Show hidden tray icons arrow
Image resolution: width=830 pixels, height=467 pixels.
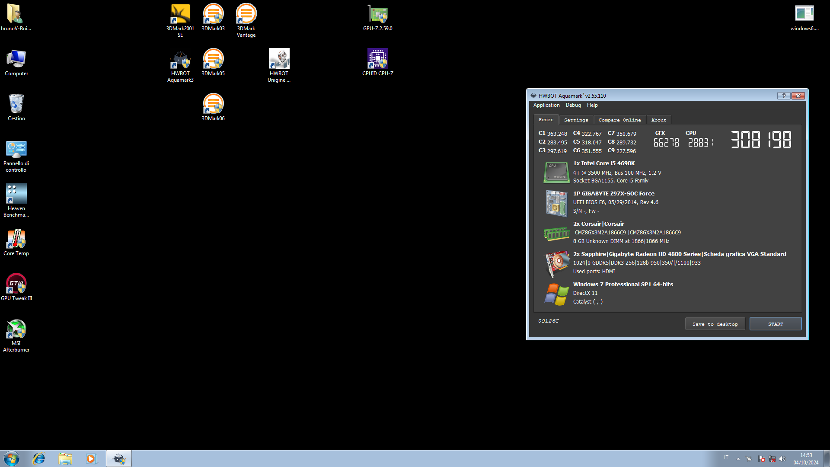738,459
